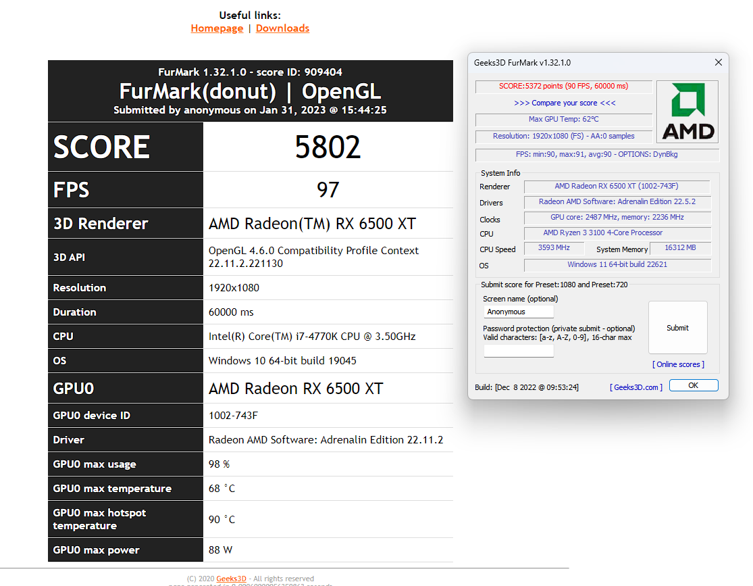Open Geeks3D link in page footer
753x586 pixels.
(231, 579)
